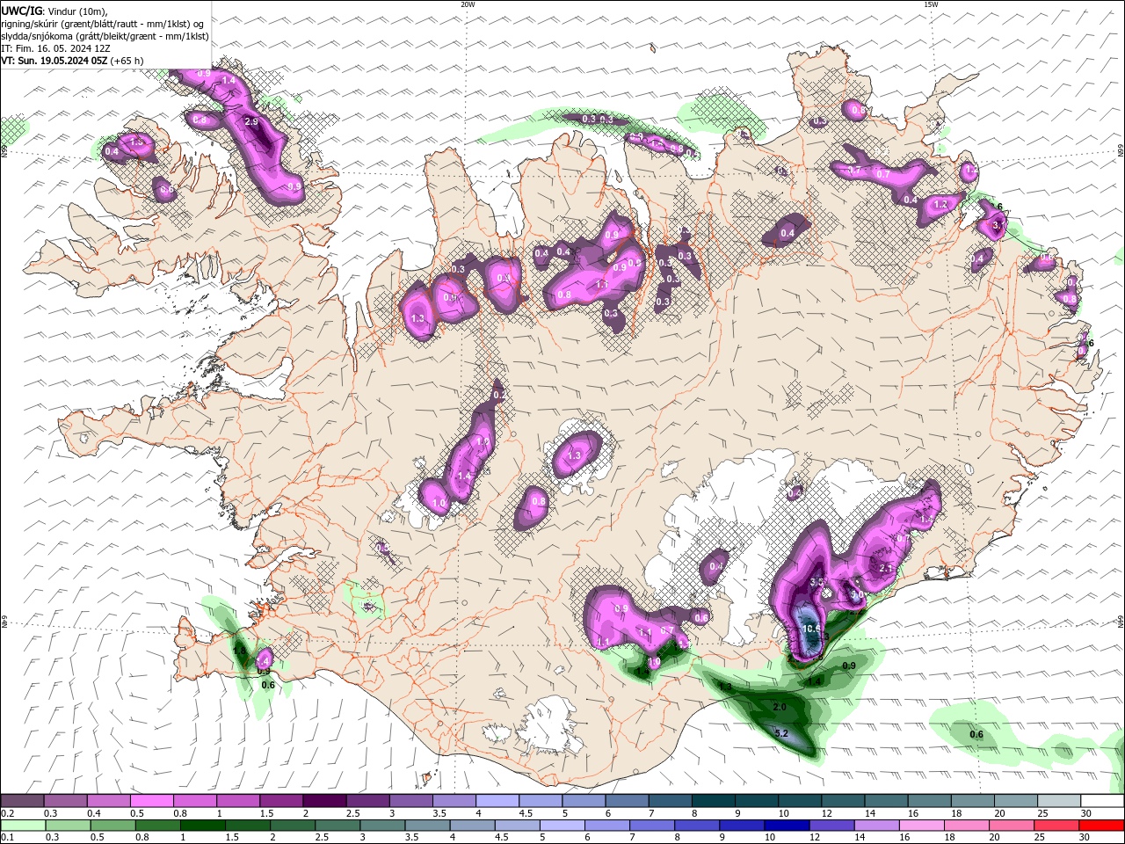Pick the teal swatch above upper-scale label 9
This screenshot has width=1125, height=844.
(757, 801)
